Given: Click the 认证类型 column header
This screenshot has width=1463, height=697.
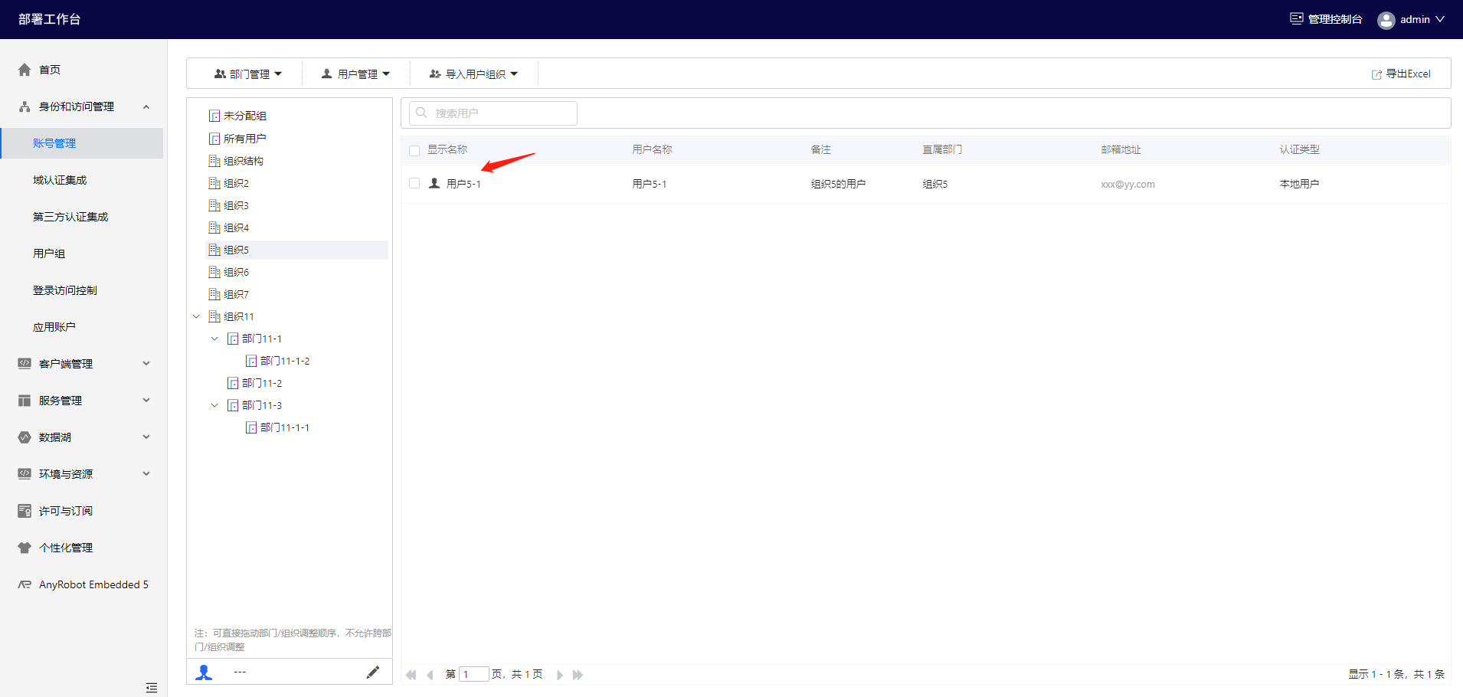Looking at the screenshot, I should point(1299,149).
